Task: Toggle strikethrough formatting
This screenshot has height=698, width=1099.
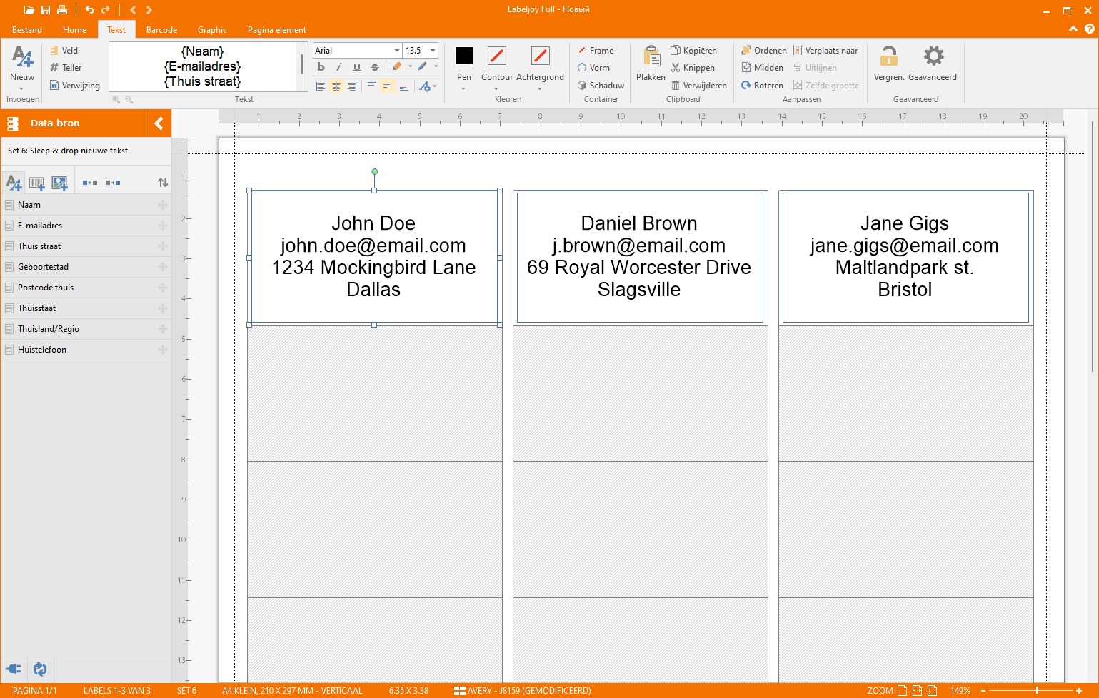Action: (x=375, y=67)
